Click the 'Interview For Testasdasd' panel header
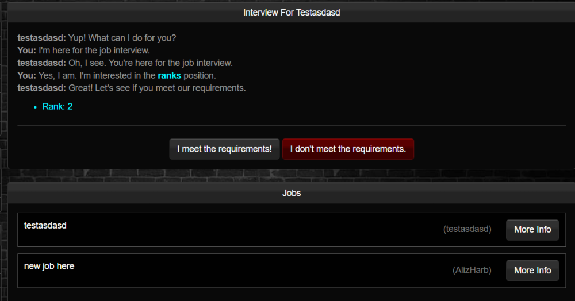575x301 pixels. point(292,12)
